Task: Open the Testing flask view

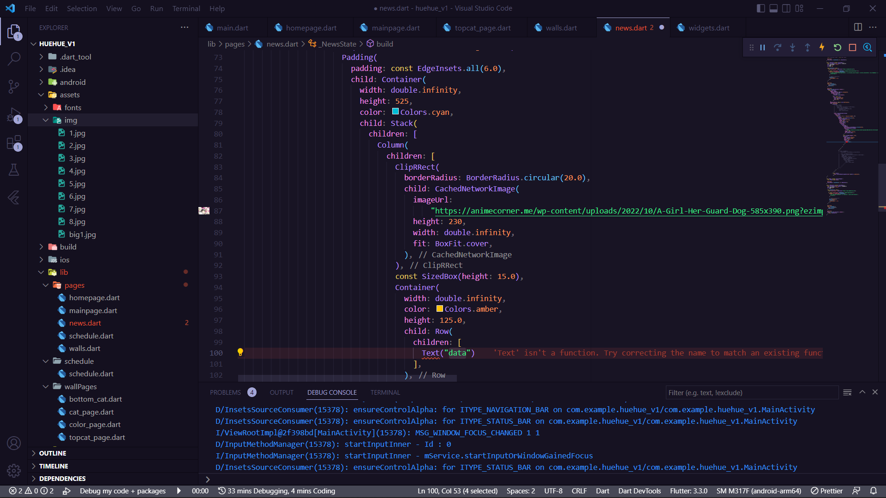Action: tap(14, 170)
